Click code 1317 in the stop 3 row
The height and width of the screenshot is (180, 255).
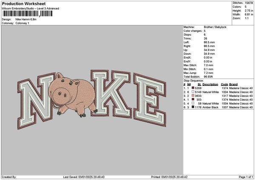[225, 96]
